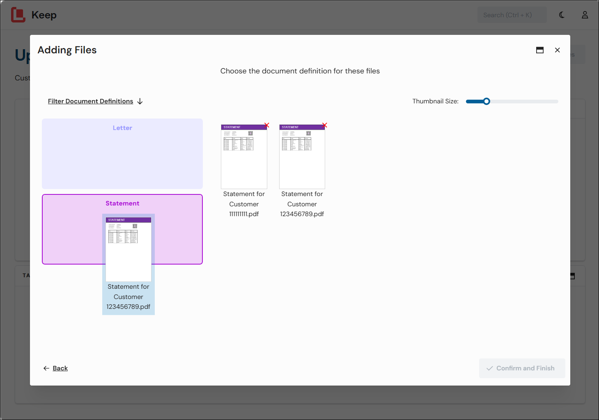Go Back to the previous step
This screenshot has height=420, width=599.
click(x=60, y=368)
